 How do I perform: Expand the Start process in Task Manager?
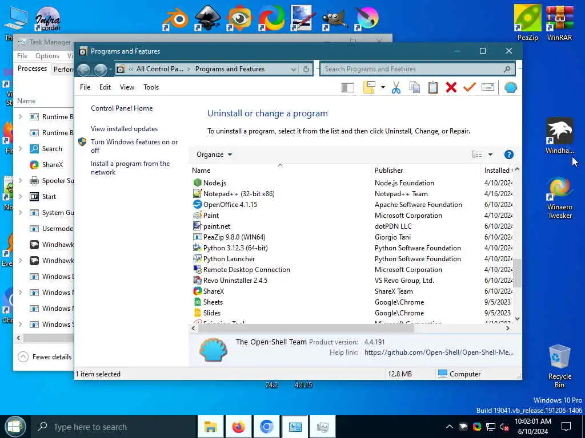(x=21, y=197)
